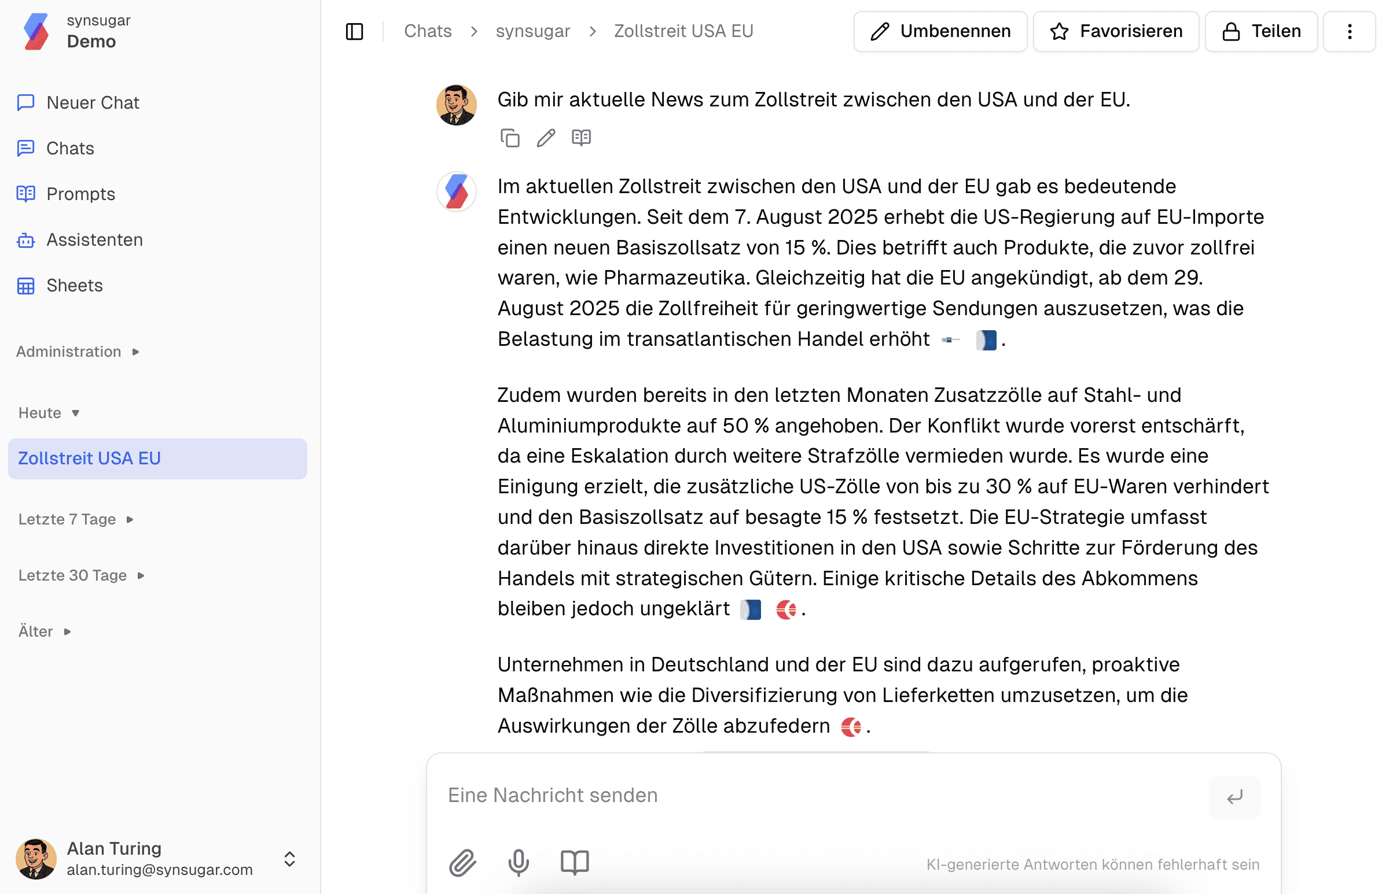Collapse the Heute chat group
Image resolution: width=1382 pixels, height=894 pixels.
coord(49,413)
